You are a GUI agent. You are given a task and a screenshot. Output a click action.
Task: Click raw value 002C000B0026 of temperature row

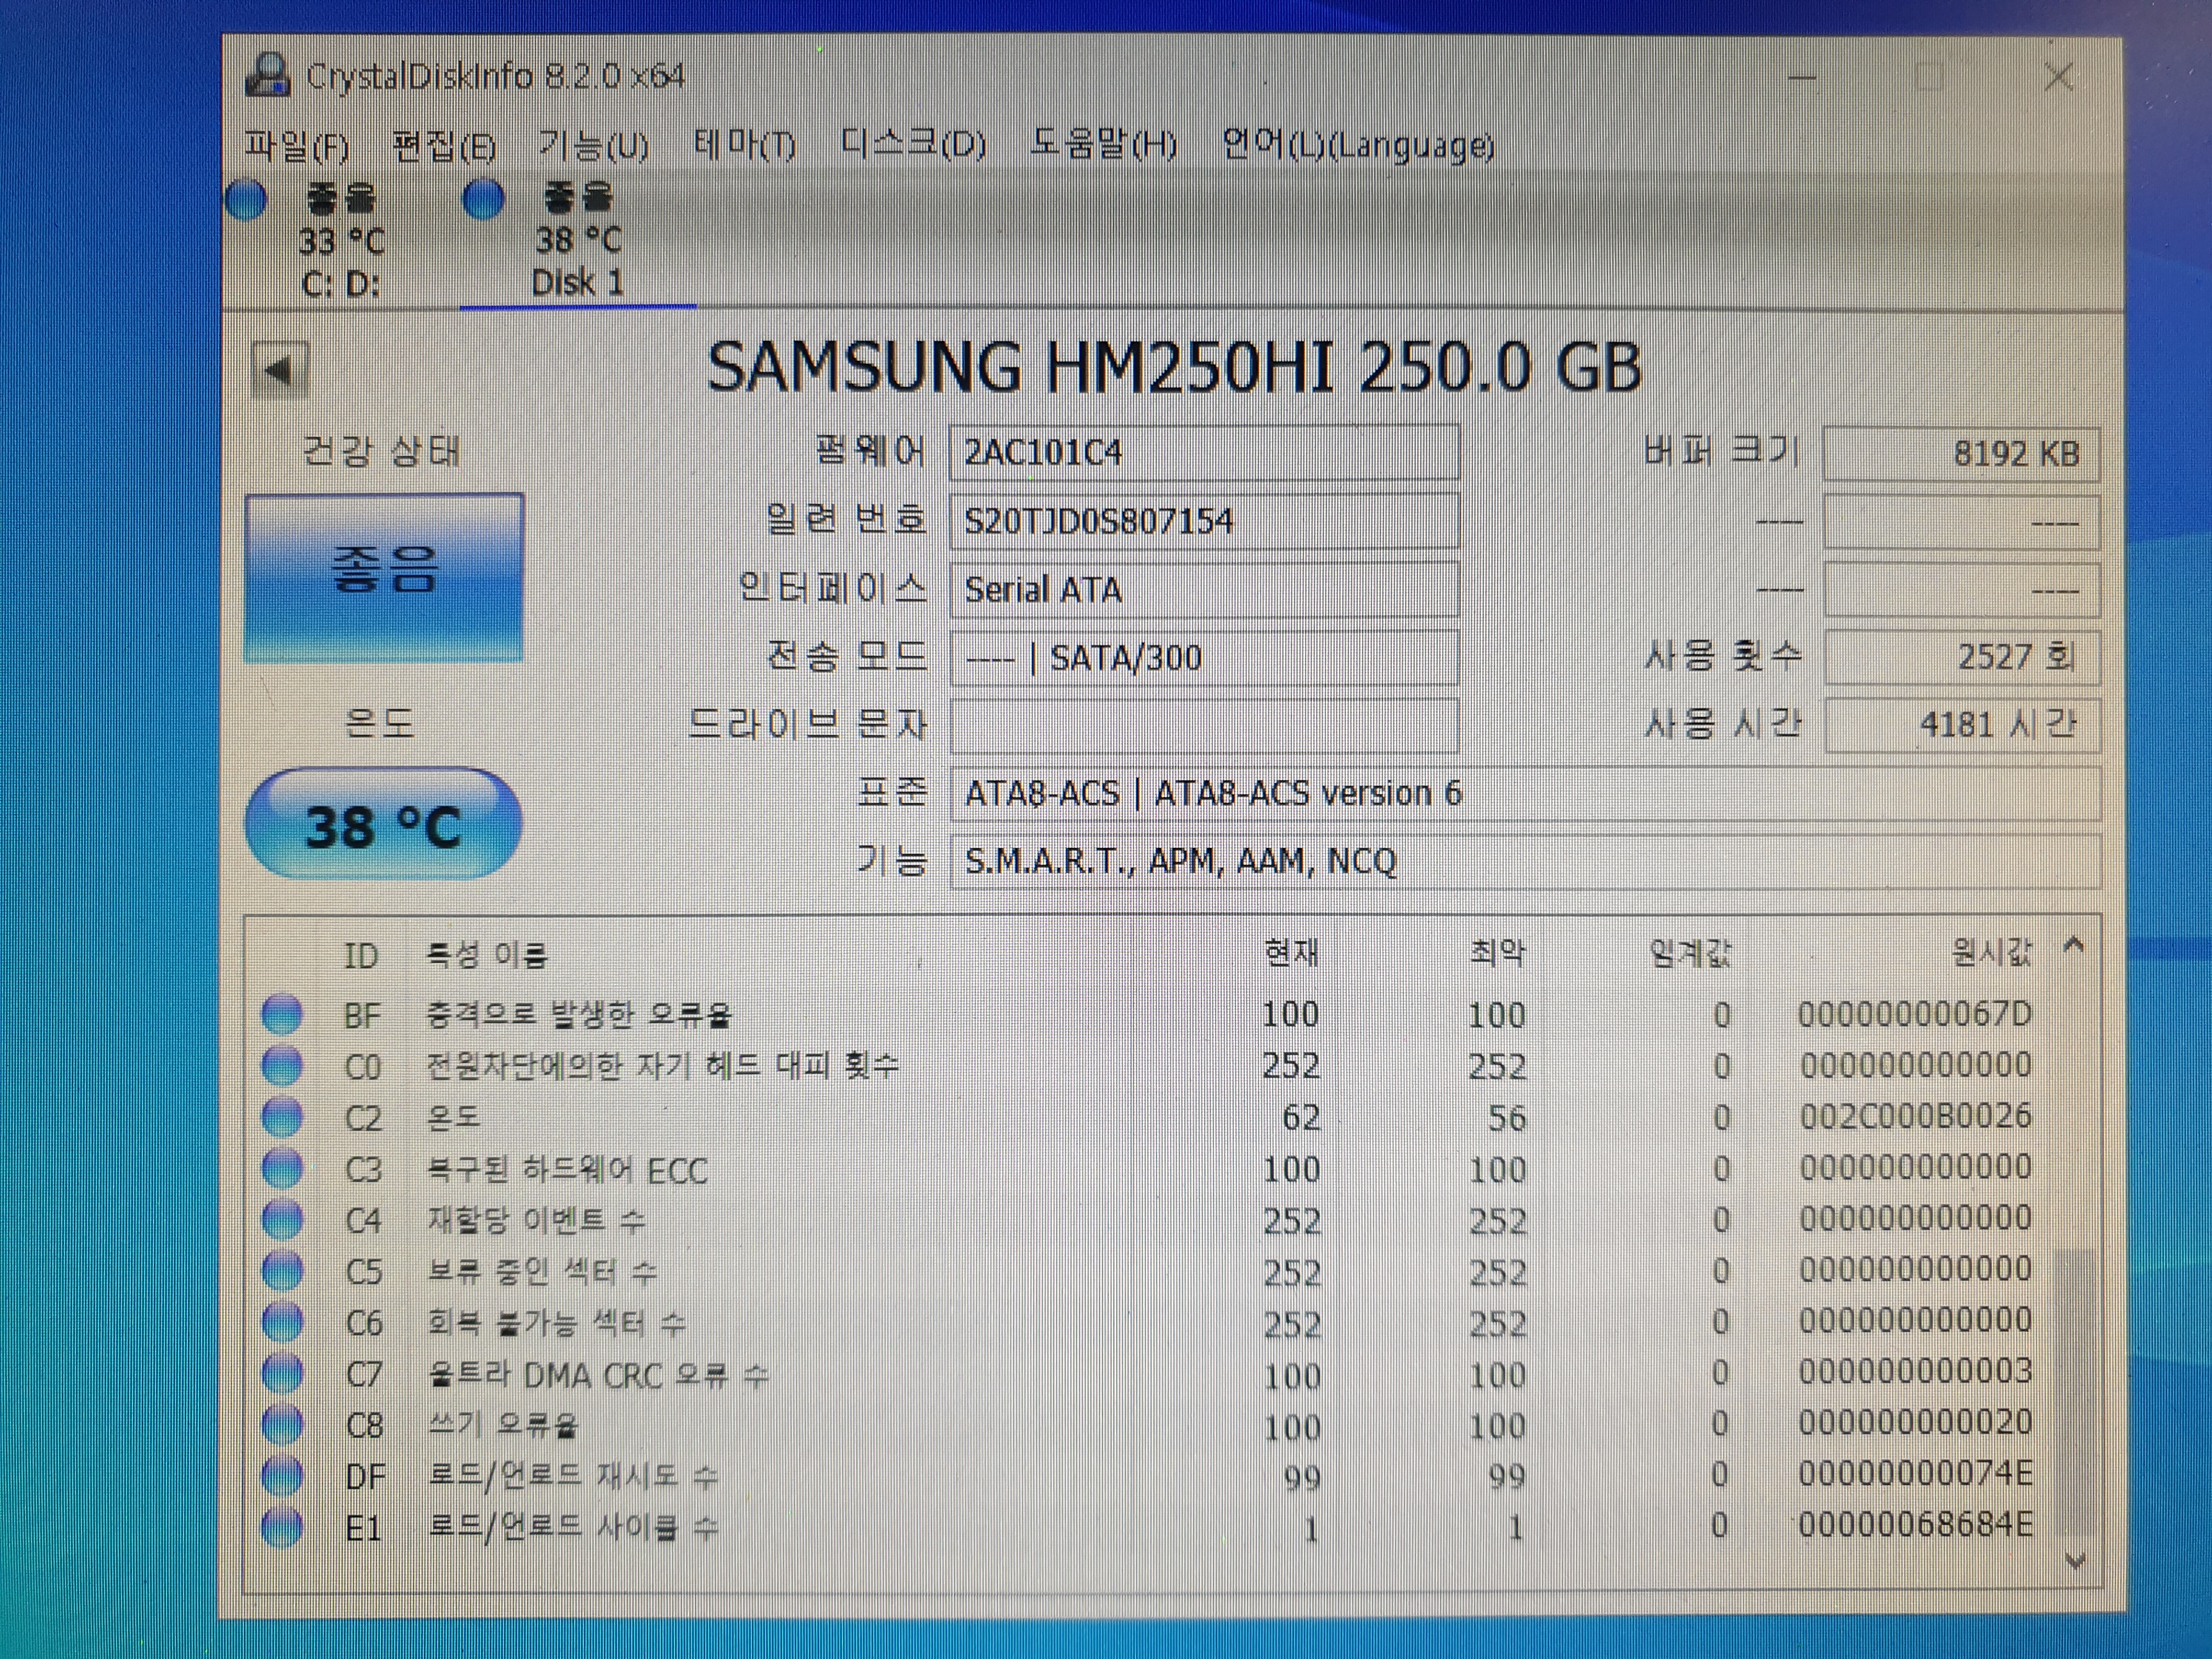click(x=1916, y=1116)
